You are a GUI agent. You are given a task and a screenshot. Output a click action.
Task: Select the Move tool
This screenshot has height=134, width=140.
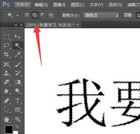coord(18,36)
